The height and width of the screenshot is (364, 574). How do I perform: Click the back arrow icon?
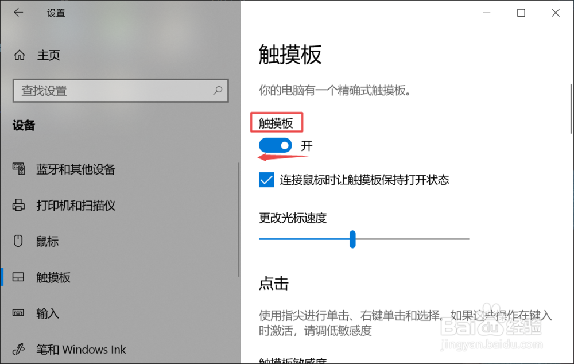tap(18, 13)
